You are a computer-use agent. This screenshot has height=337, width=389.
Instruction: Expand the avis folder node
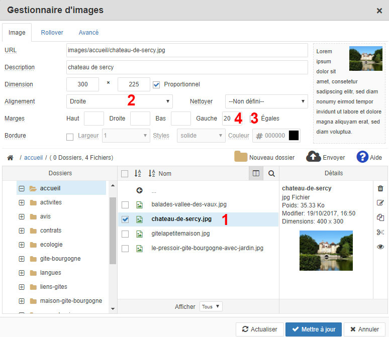[22, 217]
